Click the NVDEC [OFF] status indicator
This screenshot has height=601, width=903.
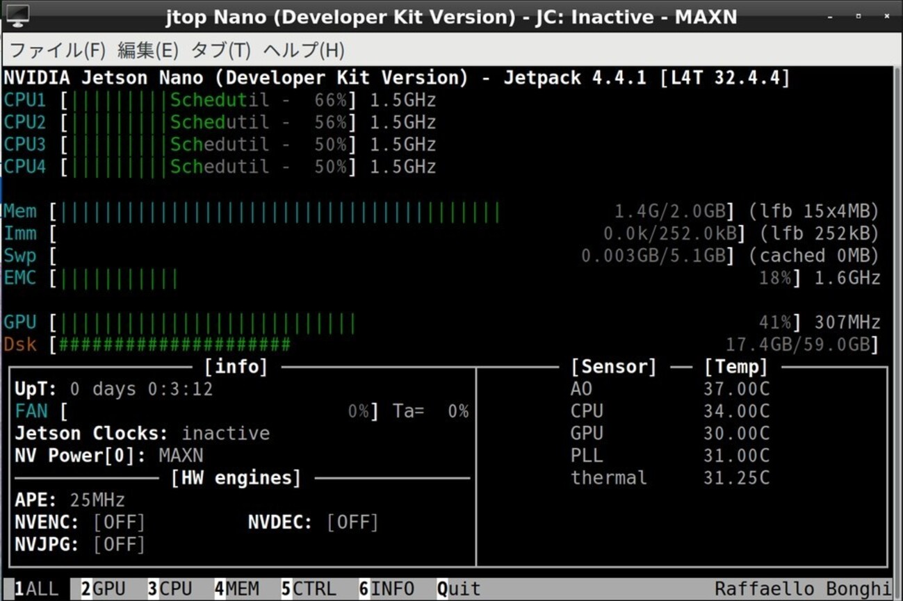coord(352,522)
